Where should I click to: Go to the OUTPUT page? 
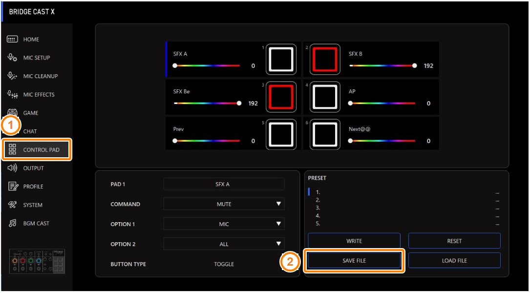coord(37,168)
